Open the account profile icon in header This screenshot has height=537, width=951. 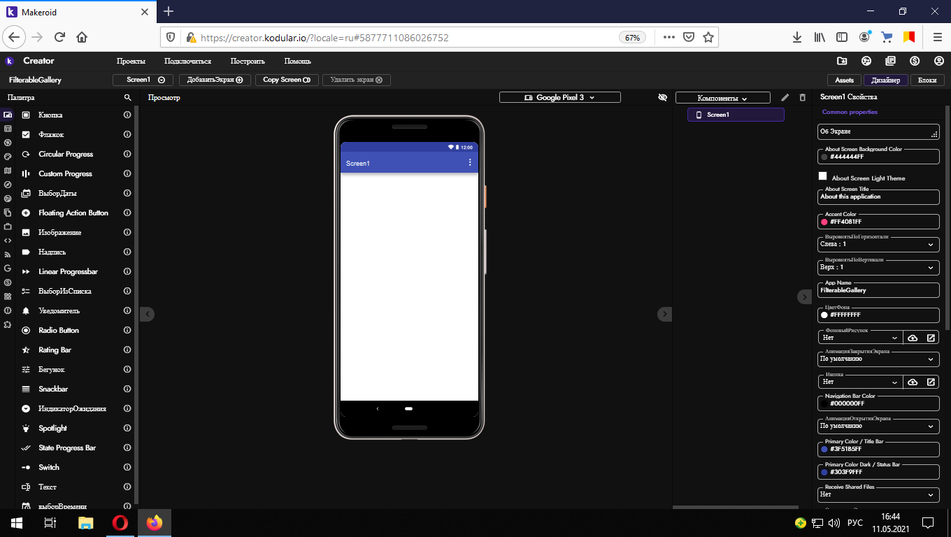[936, 61]
